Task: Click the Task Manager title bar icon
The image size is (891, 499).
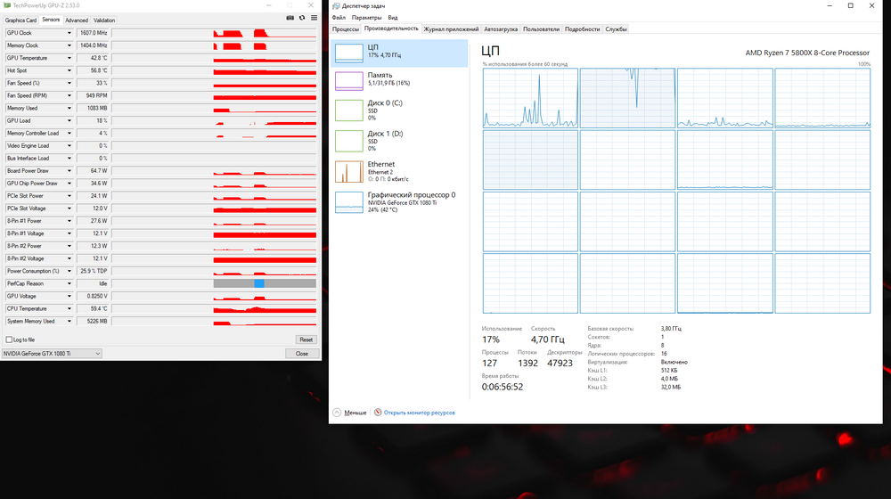Action: coord(336,5)
